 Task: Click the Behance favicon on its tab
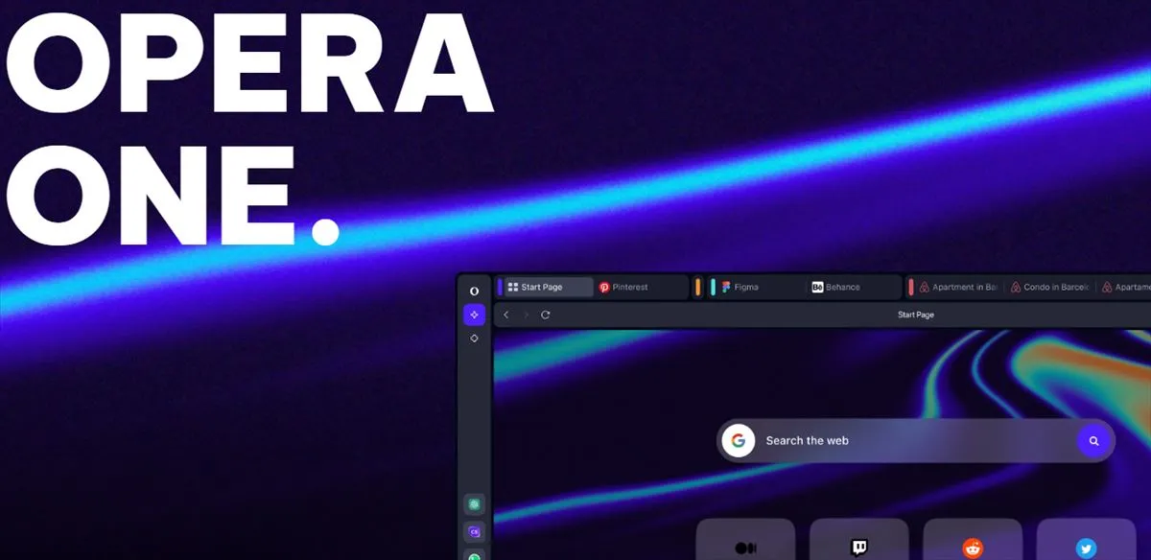817,287
